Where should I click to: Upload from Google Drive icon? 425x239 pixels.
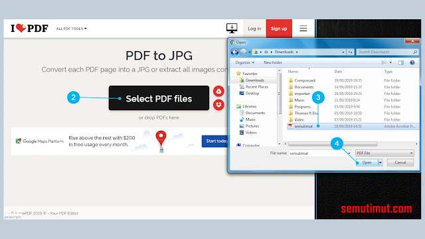[x=218, y=92]
